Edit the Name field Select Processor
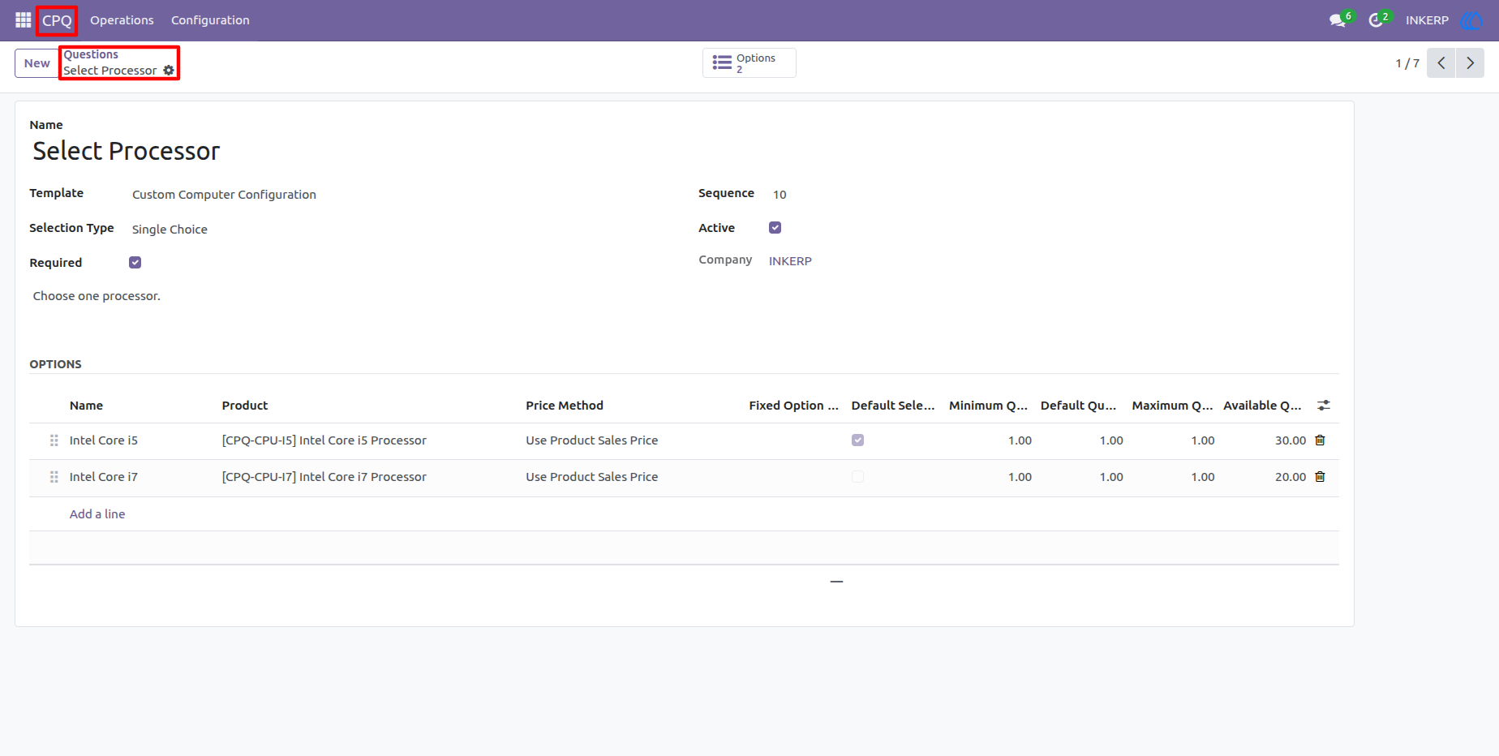 [127, 152]
